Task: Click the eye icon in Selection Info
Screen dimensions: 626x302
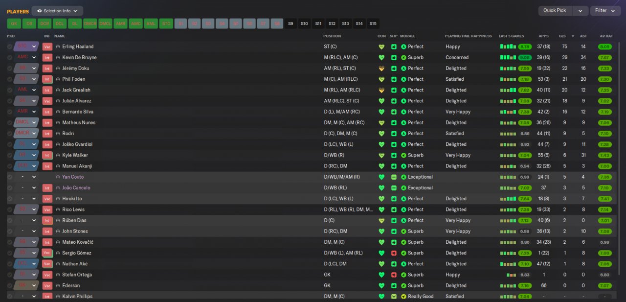Action: tap(39, 11)
